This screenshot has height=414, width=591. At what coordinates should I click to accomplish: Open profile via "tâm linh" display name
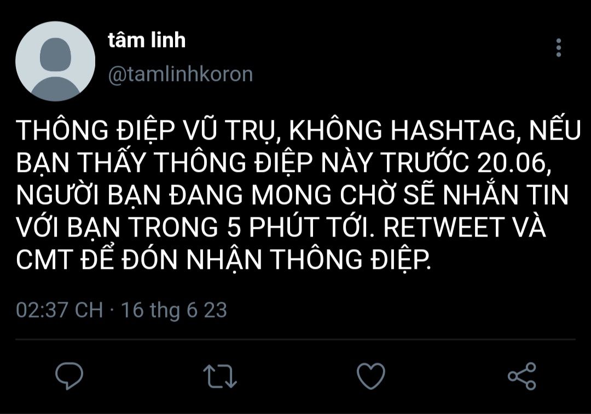click(147, 40)
